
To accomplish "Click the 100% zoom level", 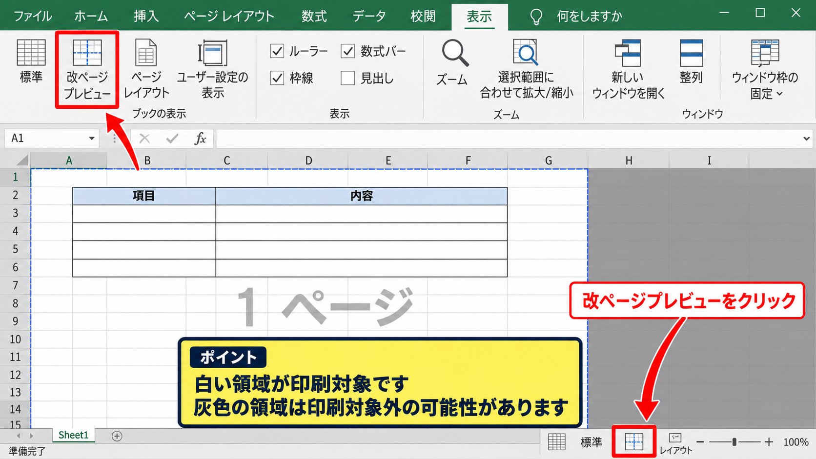I will pos(796,442).
